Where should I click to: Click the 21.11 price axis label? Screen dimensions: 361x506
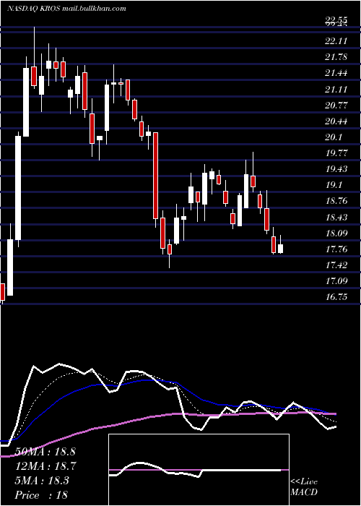click(x=336, y=90)
